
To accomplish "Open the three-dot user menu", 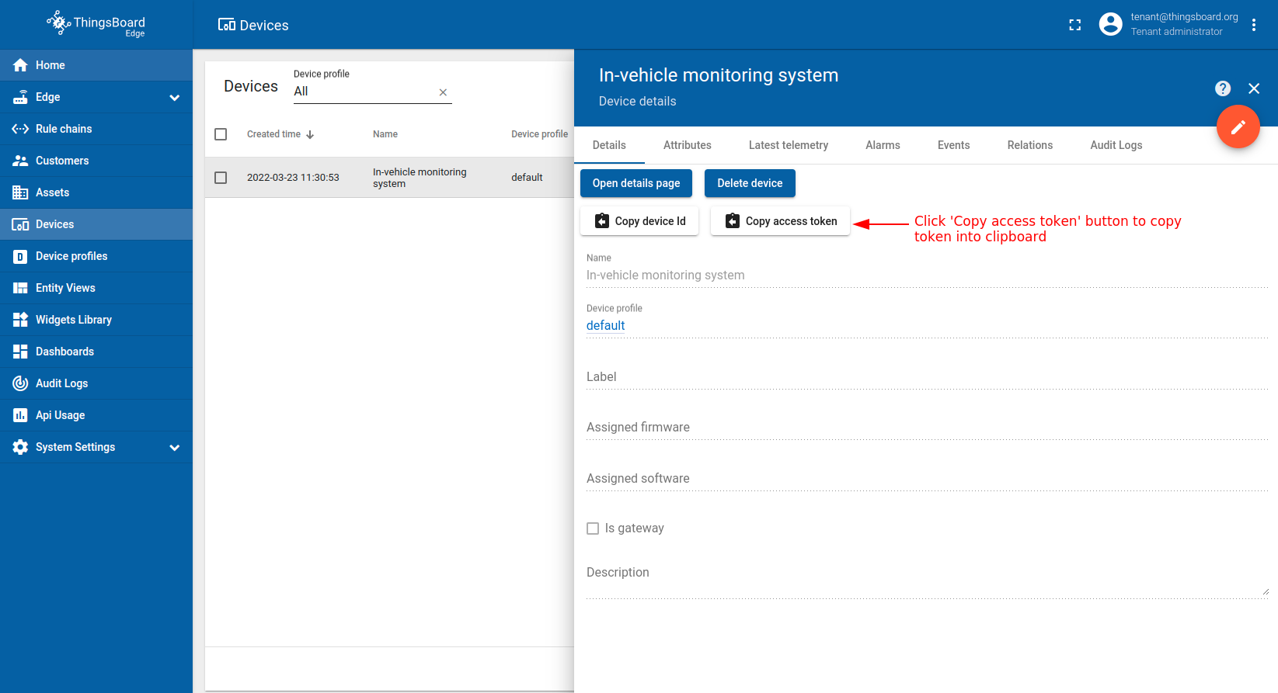I will 1254,25.
